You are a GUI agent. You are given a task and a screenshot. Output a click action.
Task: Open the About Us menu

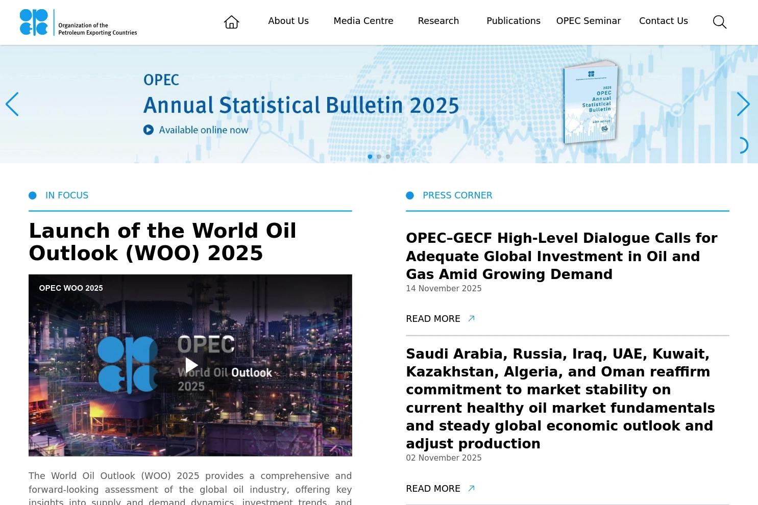tap(288, 21)
